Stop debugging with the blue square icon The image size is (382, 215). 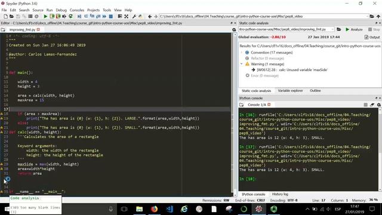click(x=111, y=16)
